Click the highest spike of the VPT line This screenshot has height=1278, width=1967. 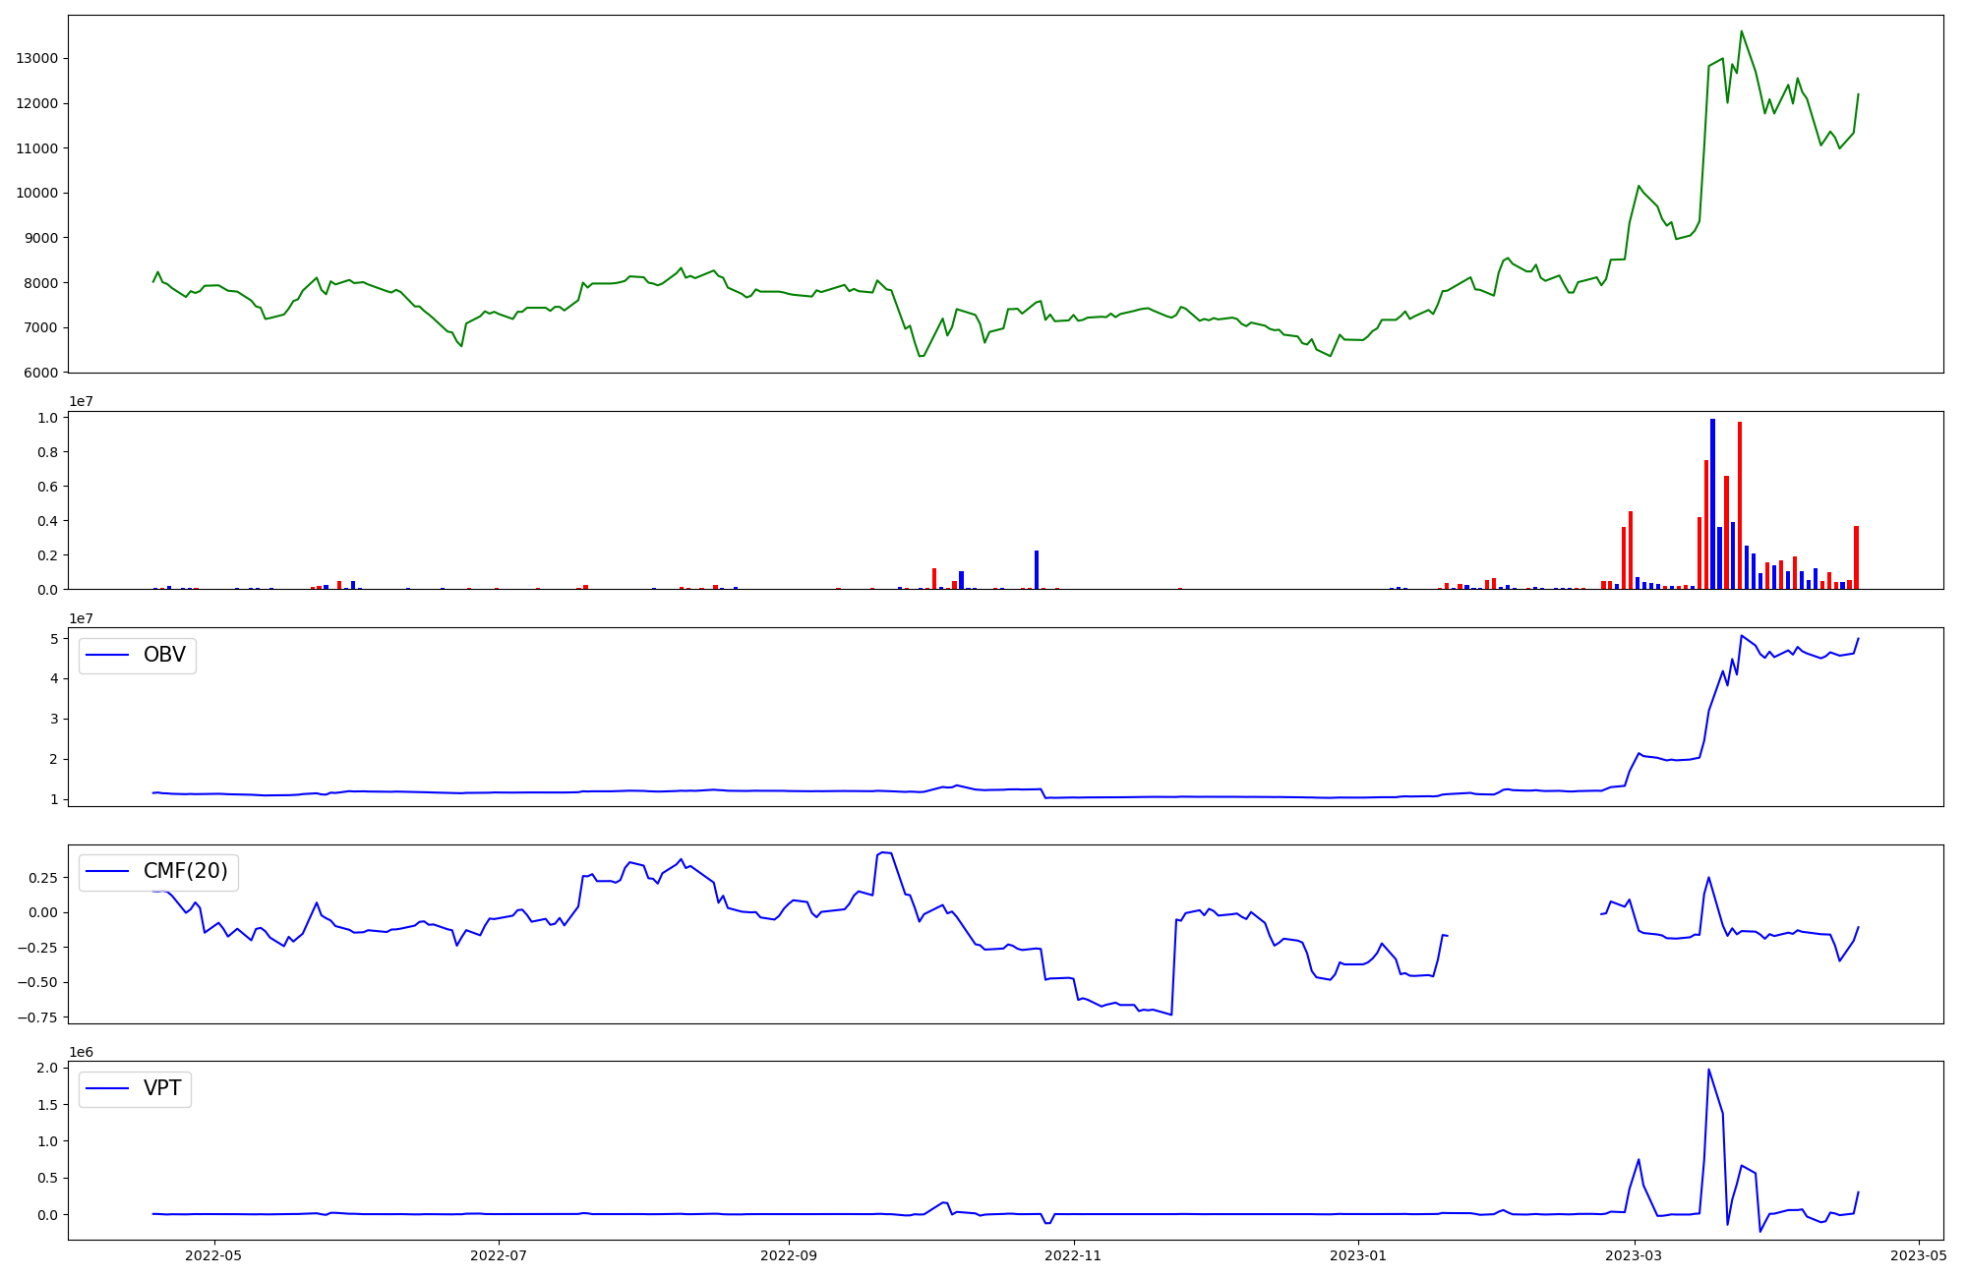(1708, 1070)
